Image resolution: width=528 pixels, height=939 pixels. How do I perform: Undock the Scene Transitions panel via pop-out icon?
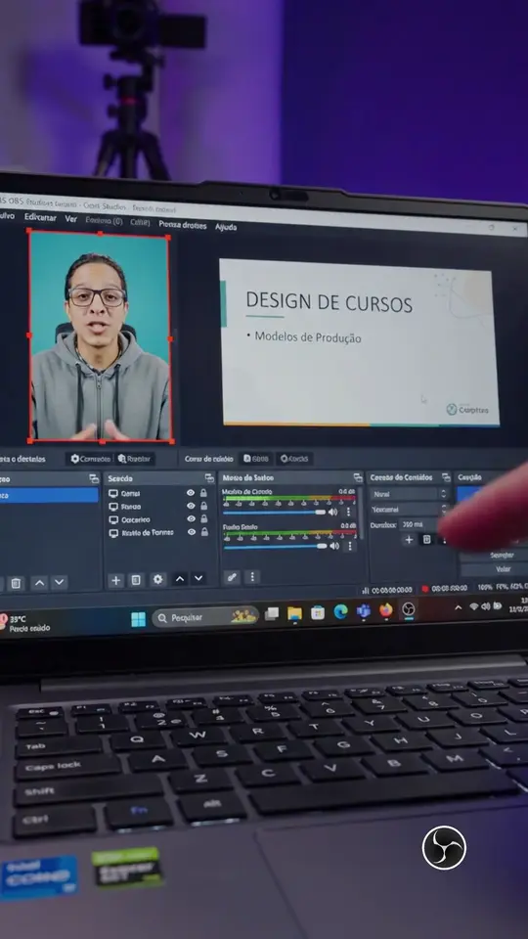(x=446, y=477)
